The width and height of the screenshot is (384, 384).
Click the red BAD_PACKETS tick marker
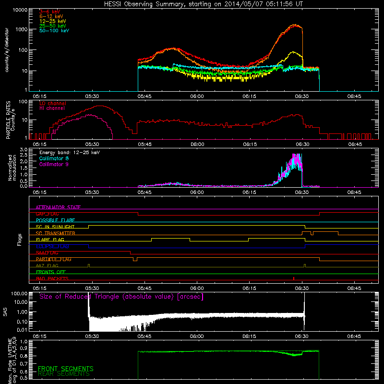click(x=293, y=278)
